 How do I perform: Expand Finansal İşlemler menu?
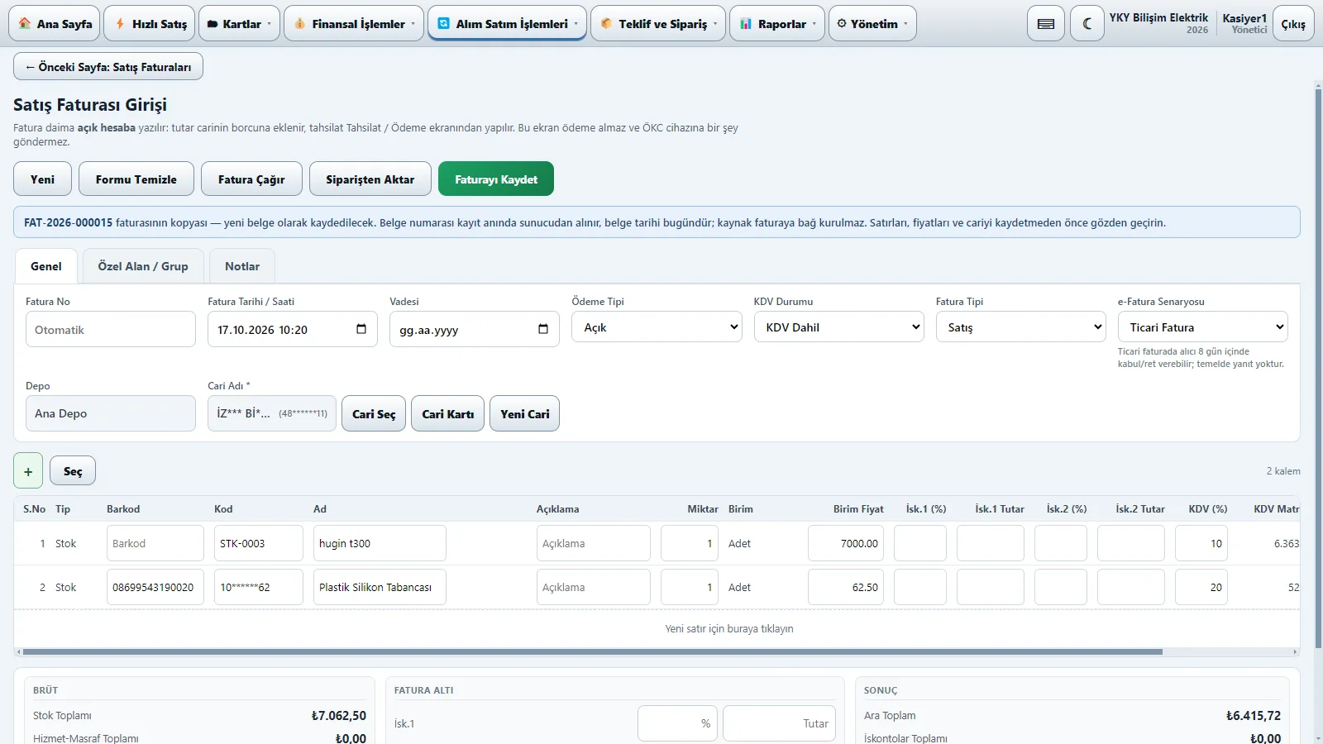point(354,23)
